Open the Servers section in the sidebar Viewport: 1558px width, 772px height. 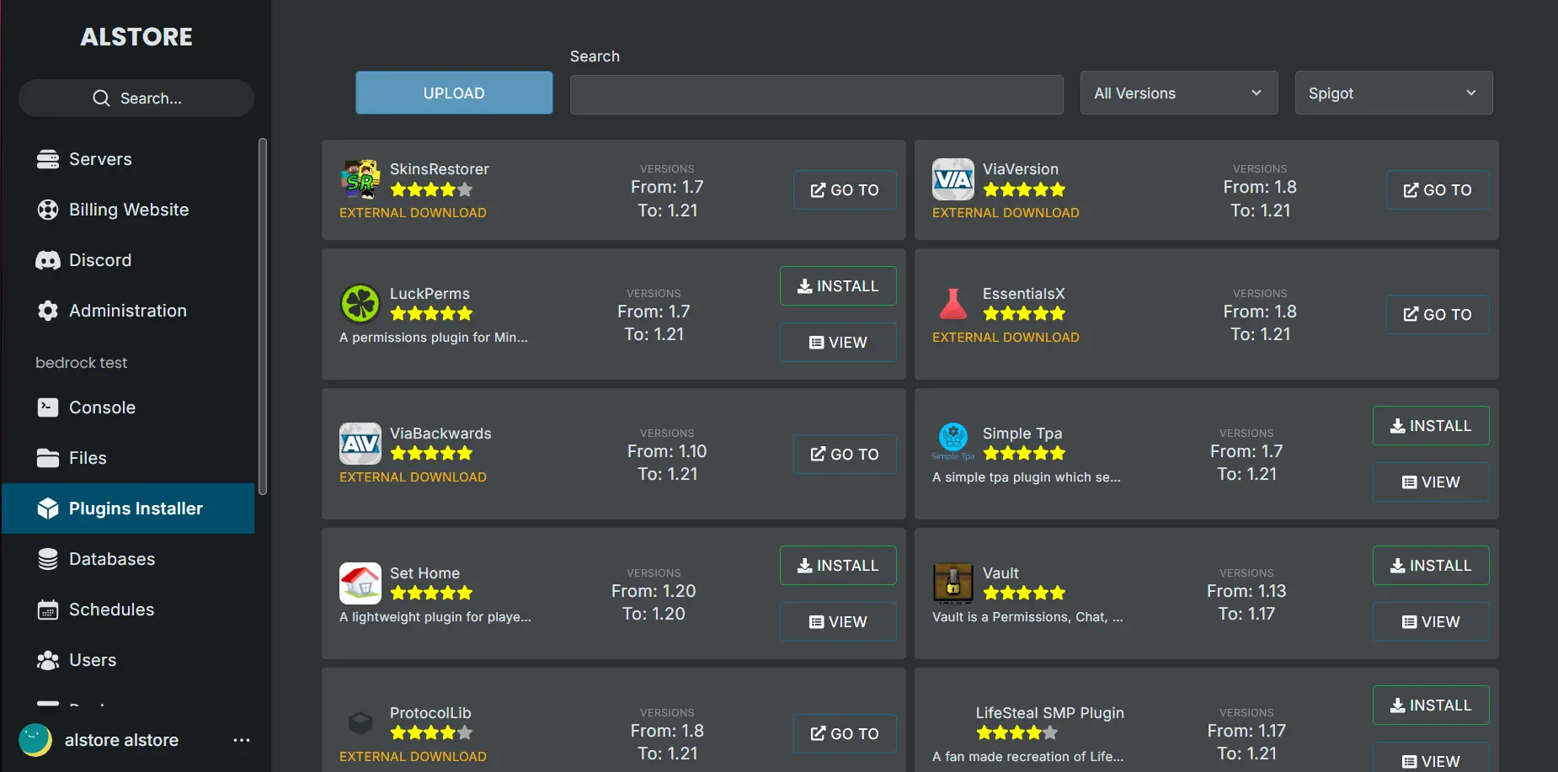(99, 158)
